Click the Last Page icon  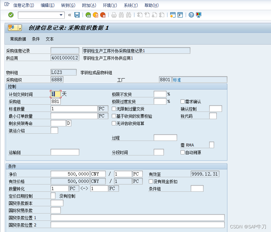pos(162,15)
